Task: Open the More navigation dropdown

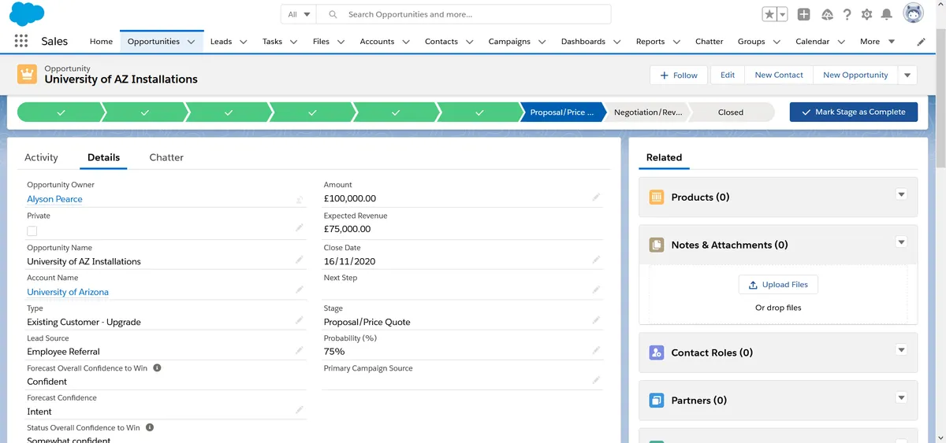Action: pos(877,42)
